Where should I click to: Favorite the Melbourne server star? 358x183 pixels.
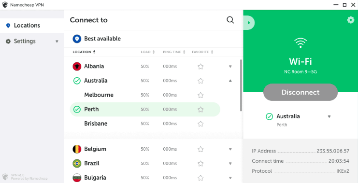coord(200,95)
